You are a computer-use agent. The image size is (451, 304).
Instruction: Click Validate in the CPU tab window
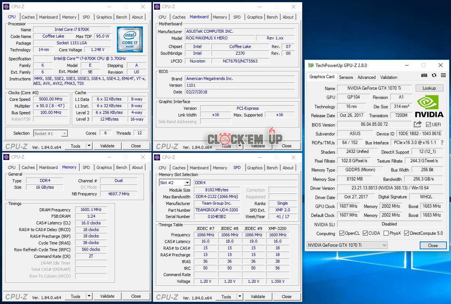[107, 146]
